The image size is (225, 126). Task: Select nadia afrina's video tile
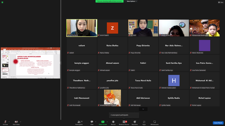click(x=174, y=28)
